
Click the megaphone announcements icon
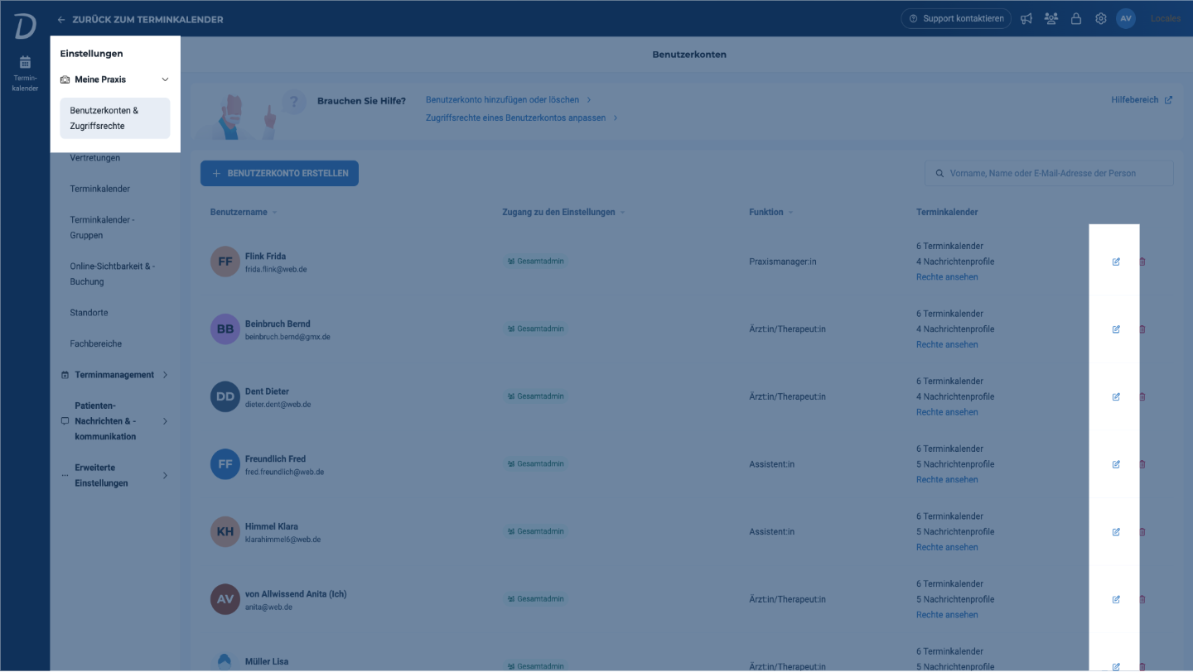pyautogui.click(x=1026, y=18)
